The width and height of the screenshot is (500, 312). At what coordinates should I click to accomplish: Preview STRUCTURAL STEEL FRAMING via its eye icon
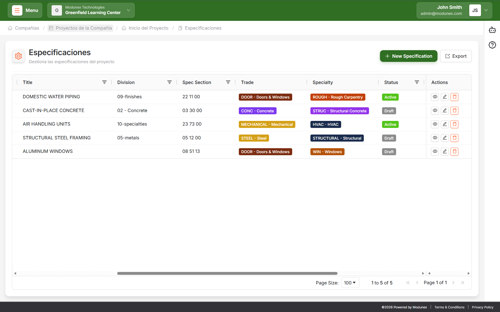point(435,138)
